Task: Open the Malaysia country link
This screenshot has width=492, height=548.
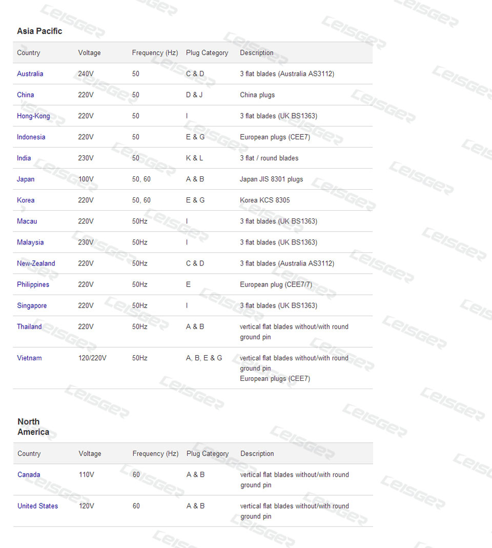Action: click(30, 242)
